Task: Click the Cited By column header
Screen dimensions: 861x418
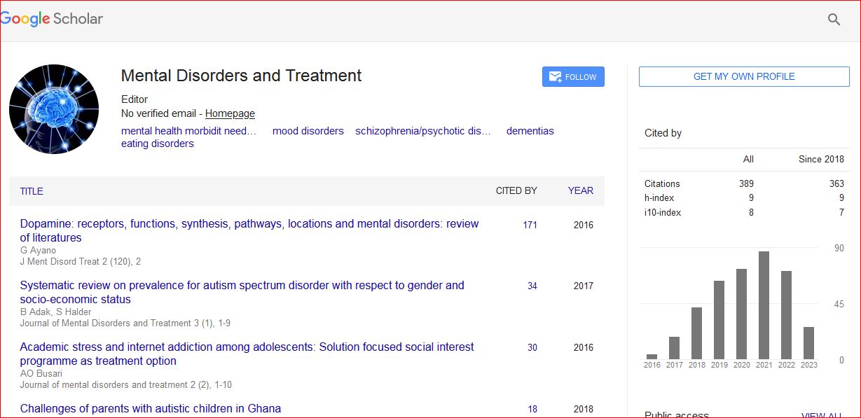Action: click(x=516, y=190)
